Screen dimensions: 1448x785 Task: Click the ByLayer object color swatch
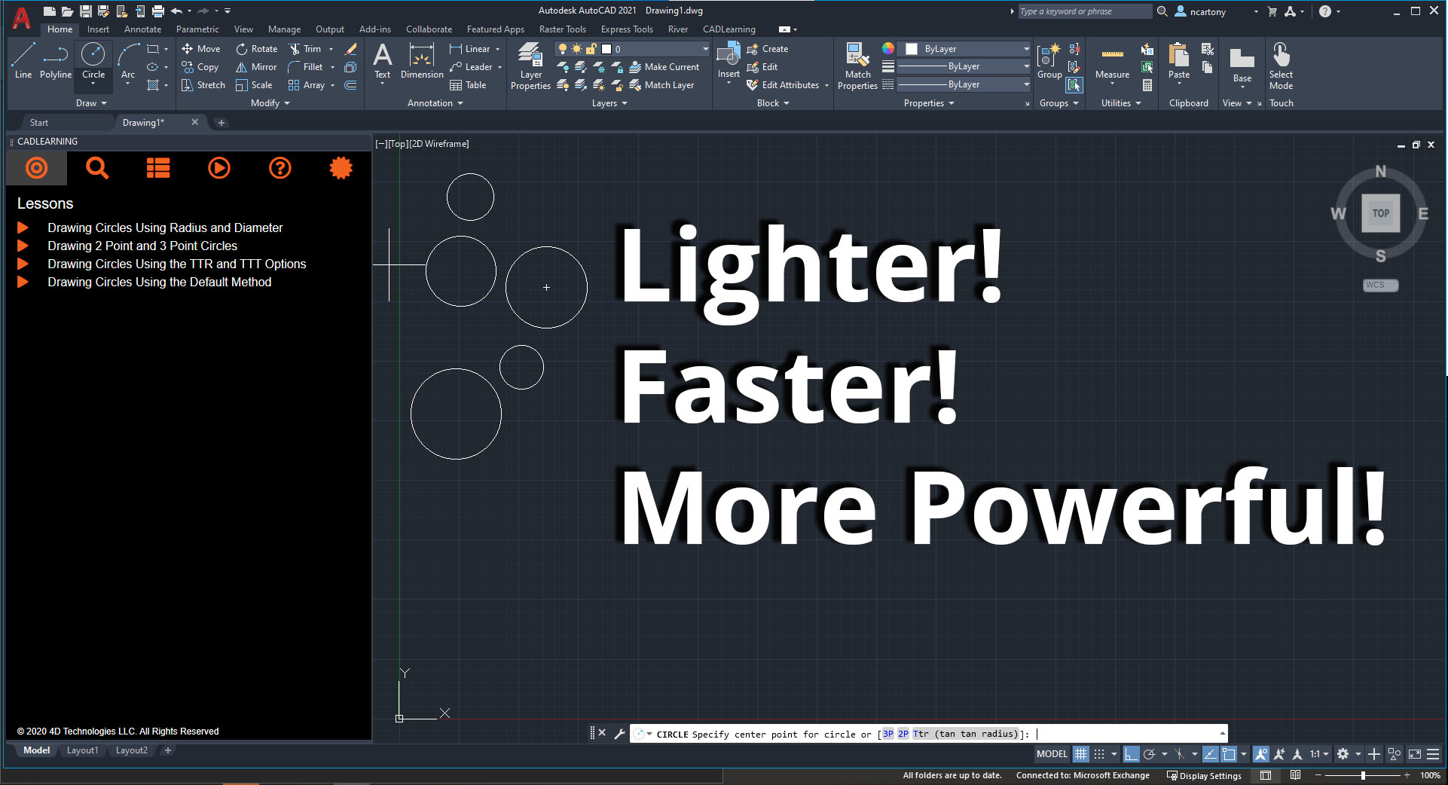coord(912,49)
